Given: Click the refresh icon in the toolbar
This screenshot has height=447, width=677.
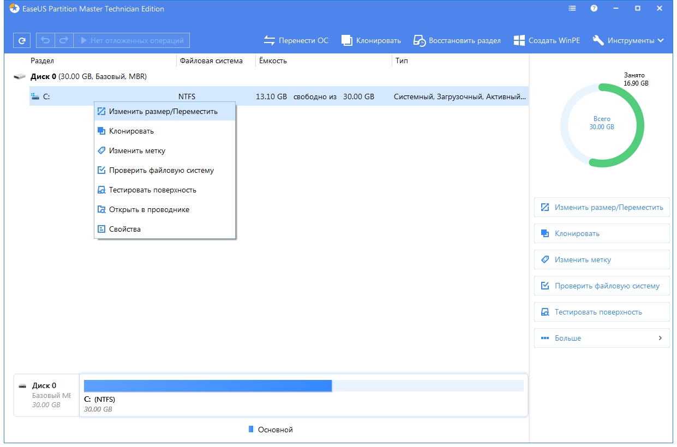Looking at the screenshot, I should pyautogui.click(x=22, y=40).
